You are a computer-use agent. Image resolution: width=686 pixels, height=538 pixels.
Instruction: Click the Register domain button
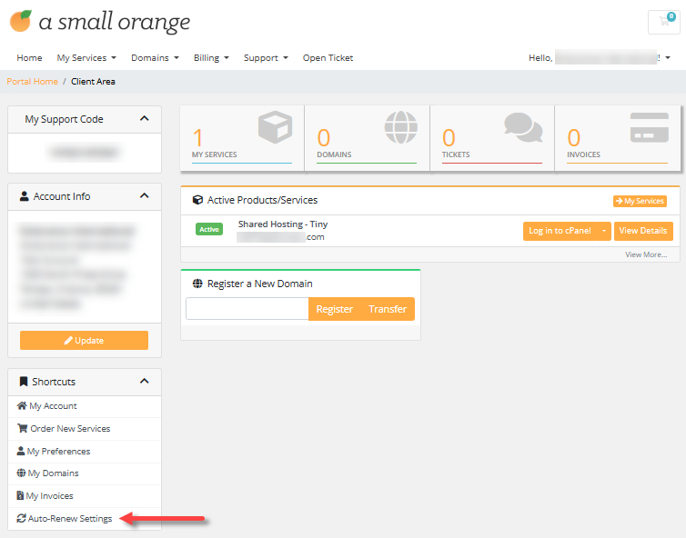tap(335, 309)
